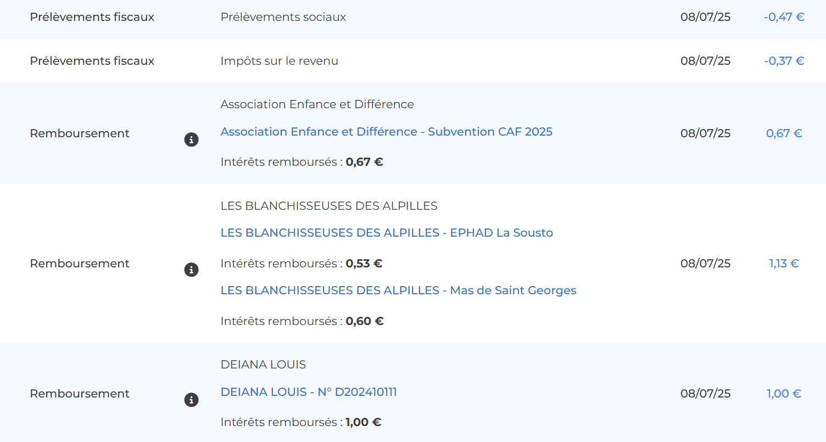Click info icon for Association Enfance et Différence

point(191,140)
